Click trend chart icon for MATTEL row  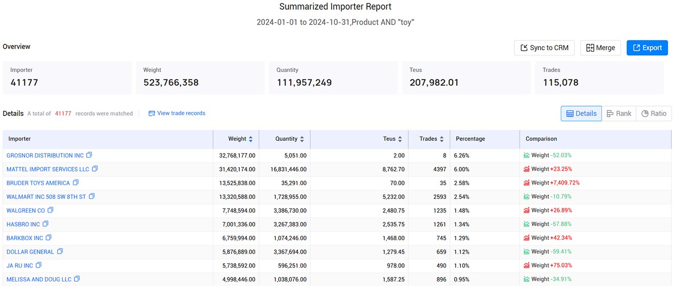tap(527, 169)
